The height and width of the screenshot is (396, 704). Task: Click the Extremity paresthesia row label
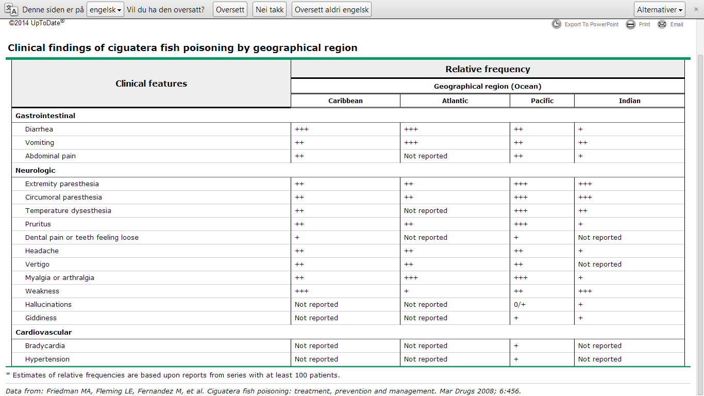click(x=62, y=184)
